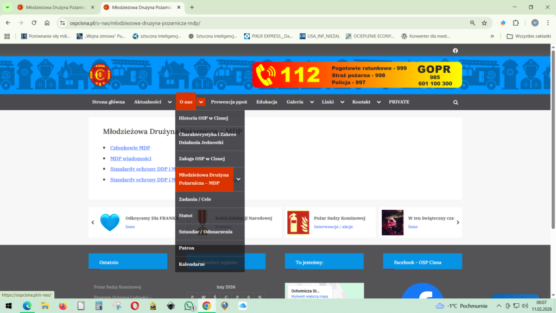Open the Członkowie MDP link
This screenshot has width=556, height=313.
point(130,148)
